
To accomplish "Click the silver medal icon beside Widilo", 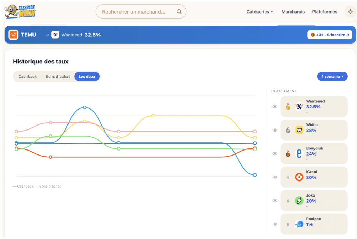I will click(x=288, y=130).
